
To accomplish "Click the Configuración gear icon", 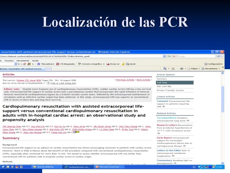I will [206, 64].
